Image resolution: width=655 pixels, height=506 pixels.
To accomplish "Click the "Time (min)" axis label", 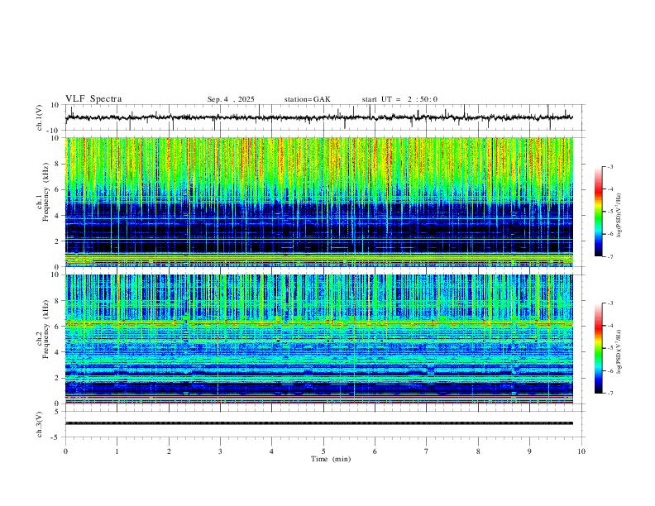I will pyautogui.click(x=331, y=459).
